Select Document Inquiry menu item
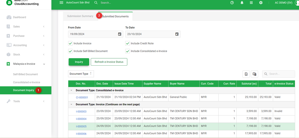Screen dimensions: 299x138 [x=26, y=90]
